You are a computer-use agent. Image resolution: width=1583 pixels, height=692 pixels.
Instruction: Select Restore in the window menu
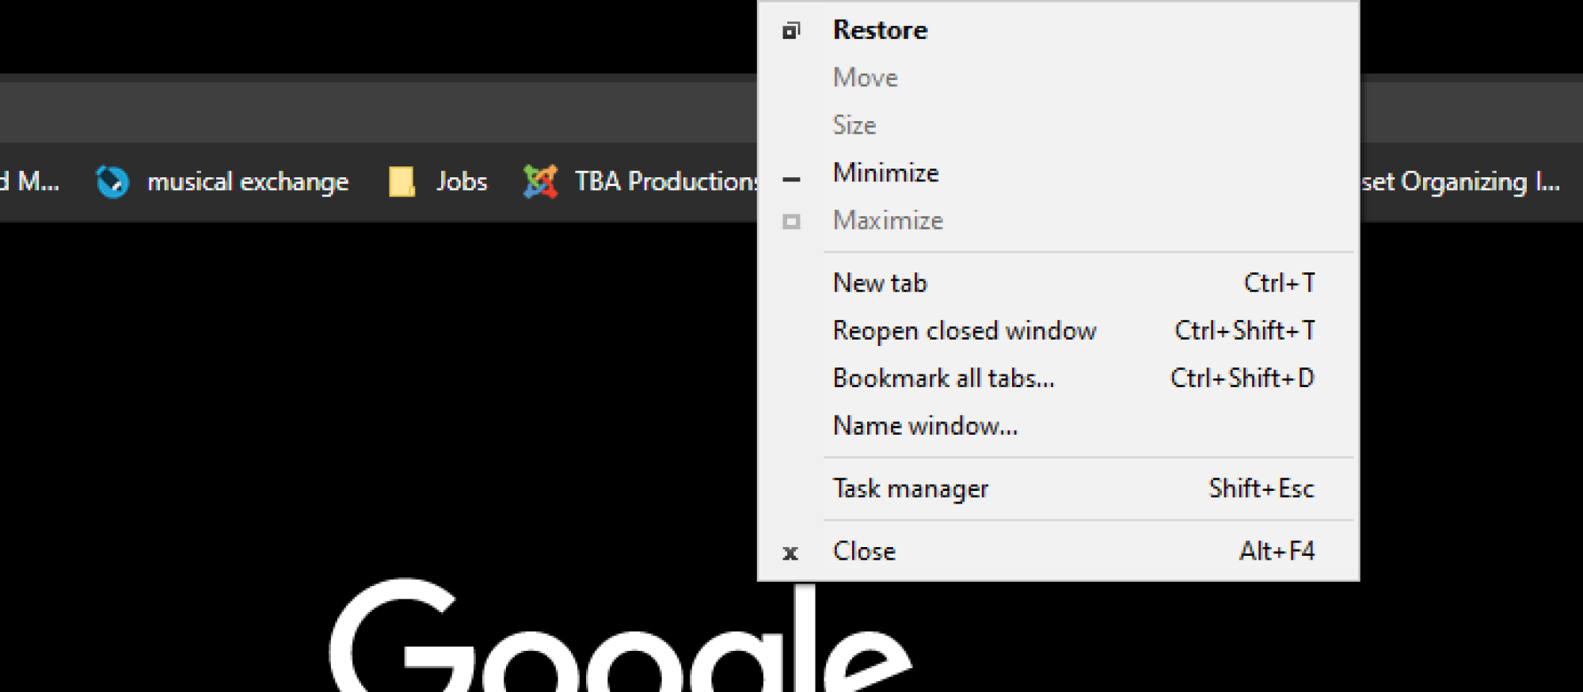tap(1058, 30)
